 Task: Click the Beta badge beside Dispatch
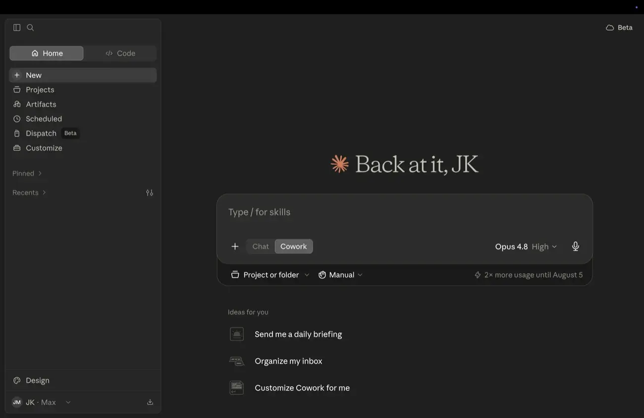tap(70, 133)
